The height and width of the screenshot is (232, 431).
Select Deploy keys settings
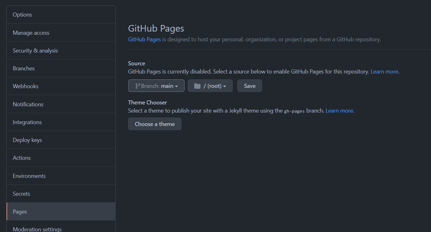point(61,140)
